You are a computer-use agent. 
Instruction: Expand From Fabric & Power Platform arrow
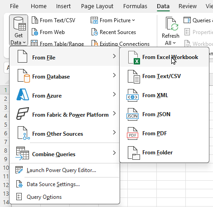pos(114,113)
